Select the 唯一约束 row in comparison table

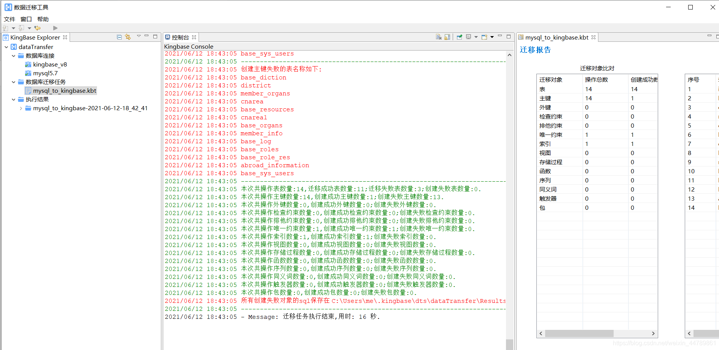point(597,135)
